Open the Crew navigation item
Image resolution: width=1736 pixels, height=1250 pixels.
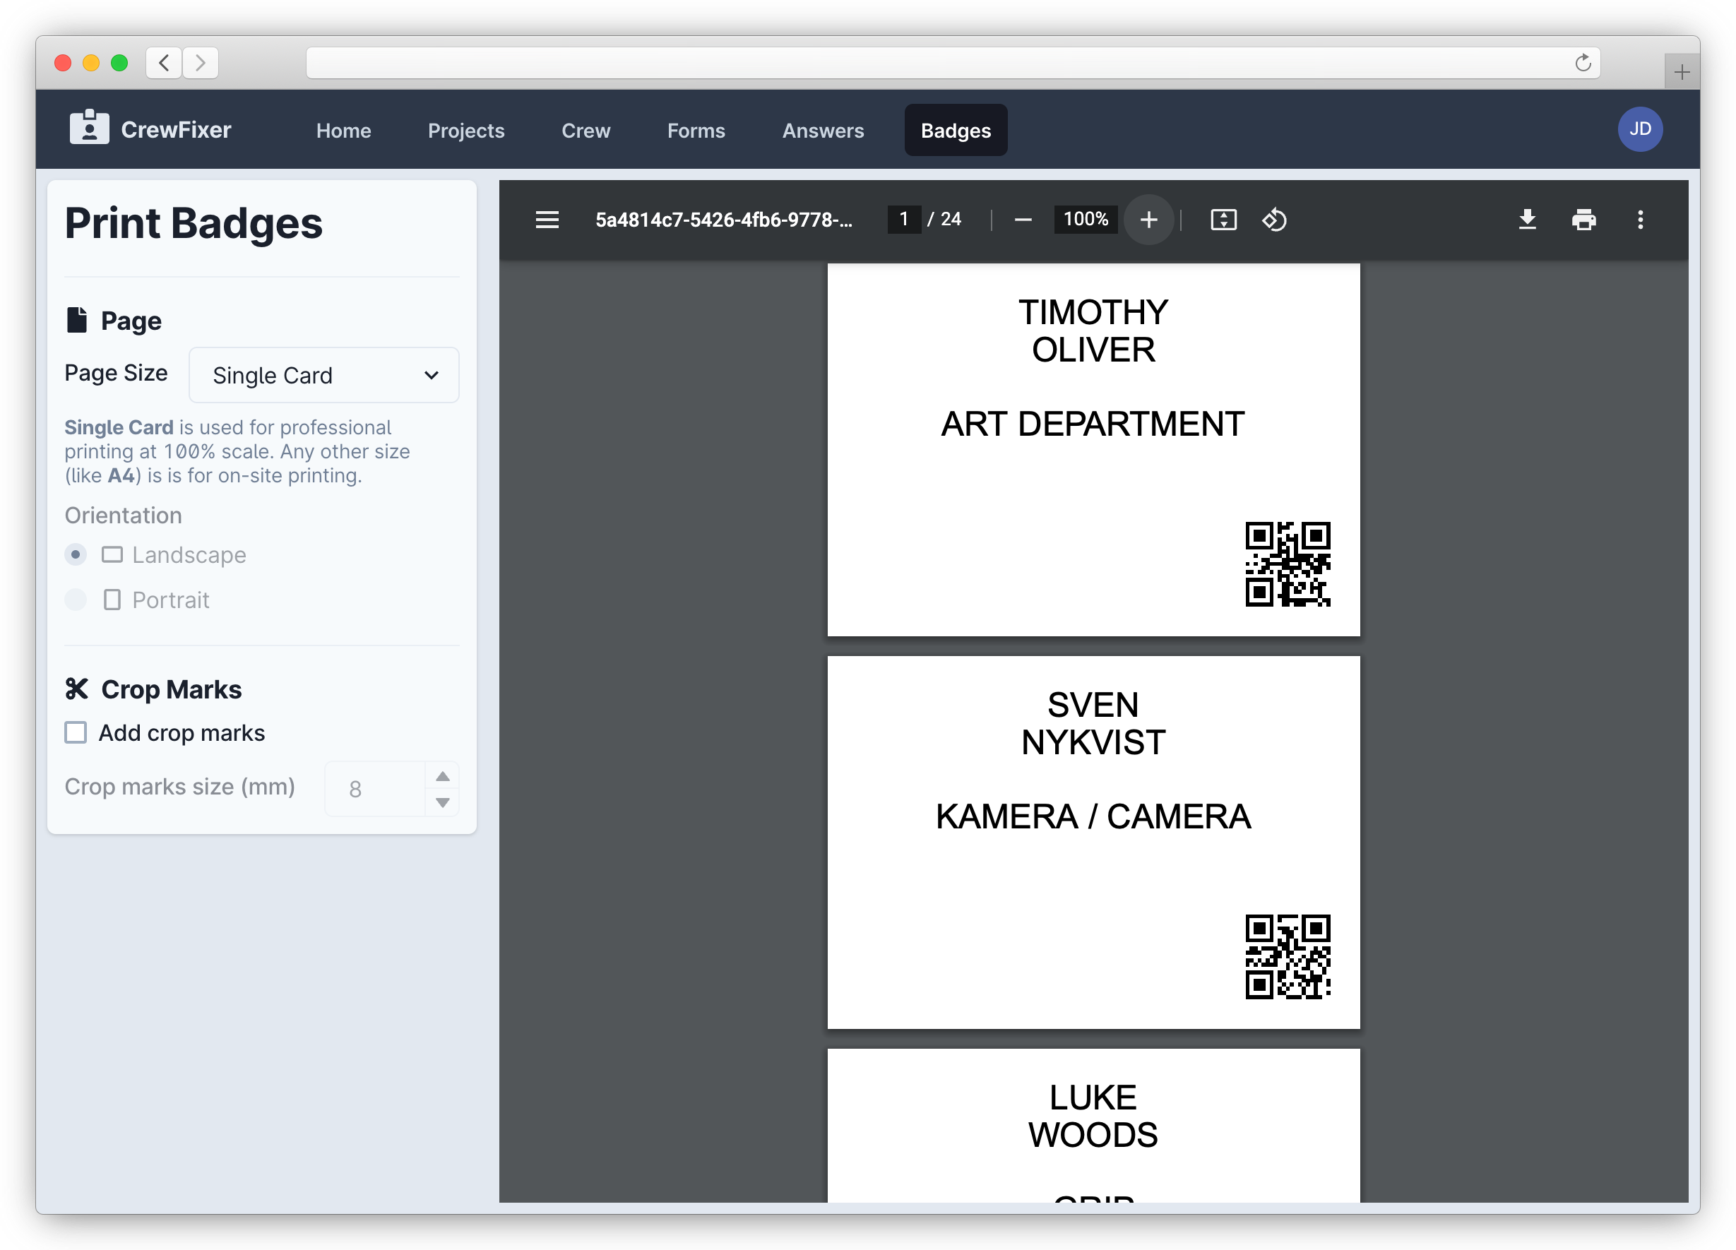585,131
